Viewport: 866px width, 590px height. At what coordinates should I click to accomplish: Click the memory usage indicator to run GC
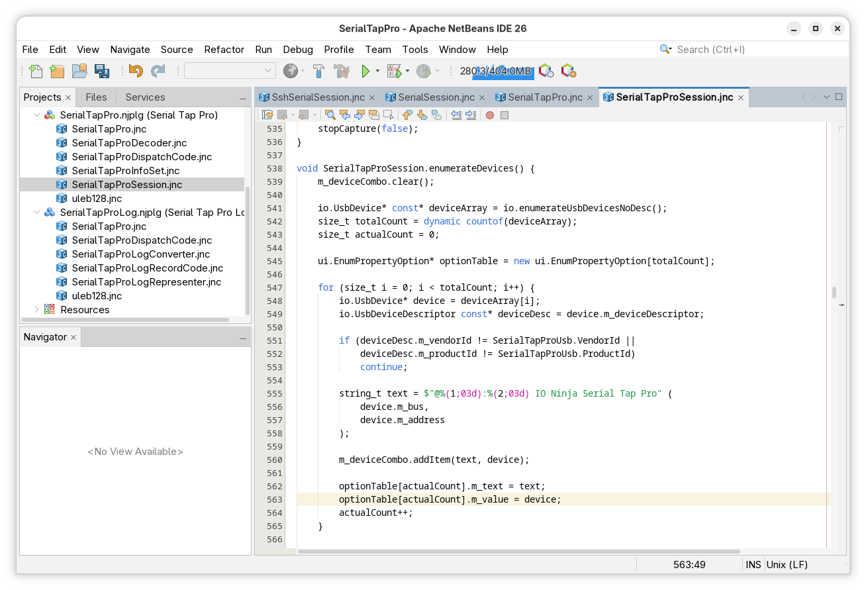coord(496,71)
